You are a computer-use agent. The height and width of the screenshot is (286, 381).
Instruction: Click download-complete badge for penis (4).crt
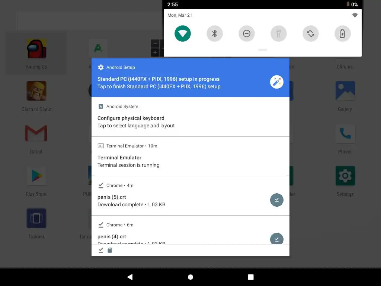[x=277, y=239]
